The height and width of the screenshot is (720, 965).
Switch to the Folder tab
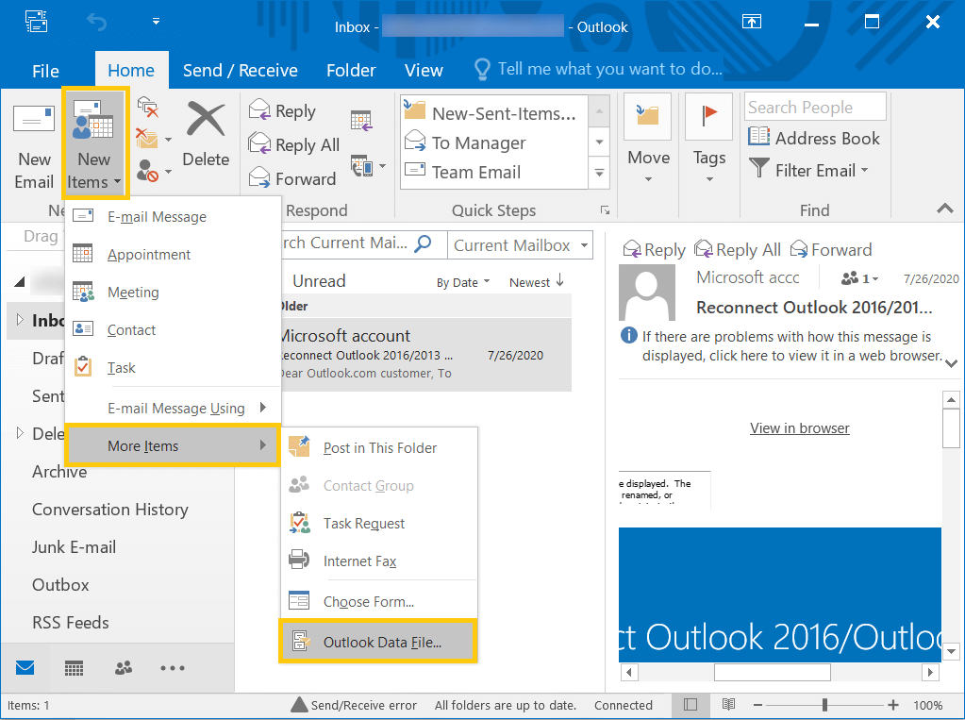pos(351,70)
